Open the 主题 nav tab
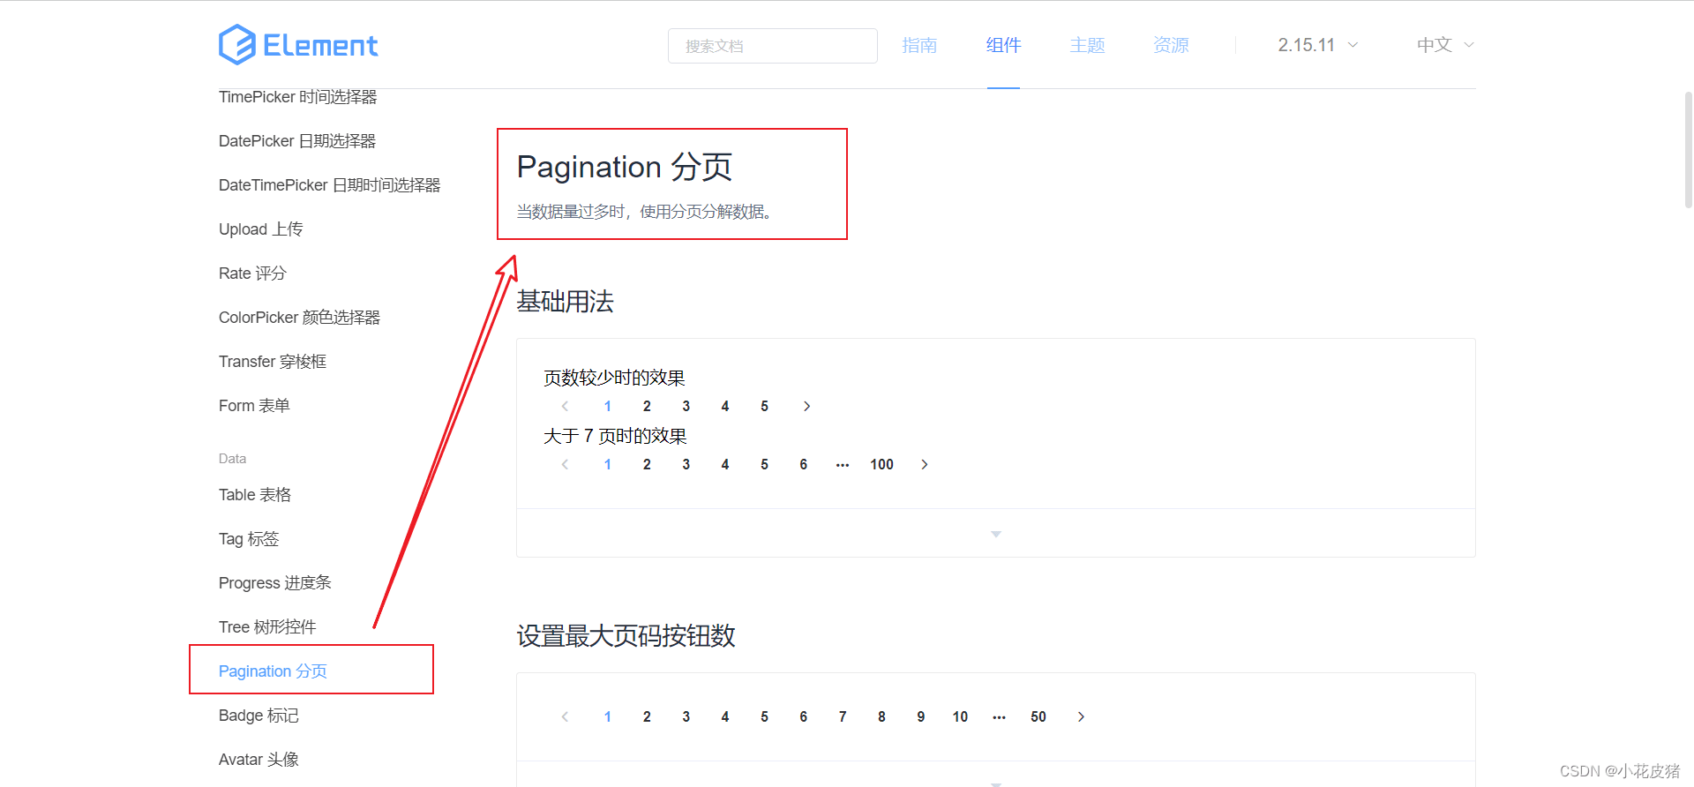 (x=1087, y=45)
